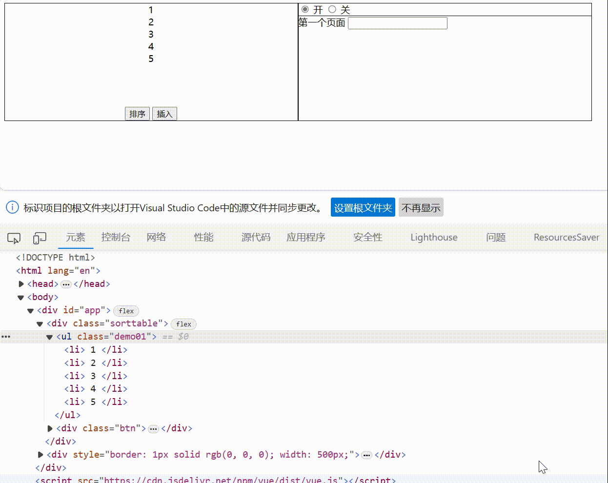Toggle the flex badge on div id="app"

126,311
